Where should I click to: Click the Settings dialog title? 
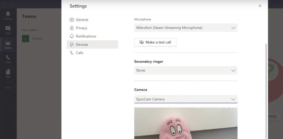(x=78, y=6)
